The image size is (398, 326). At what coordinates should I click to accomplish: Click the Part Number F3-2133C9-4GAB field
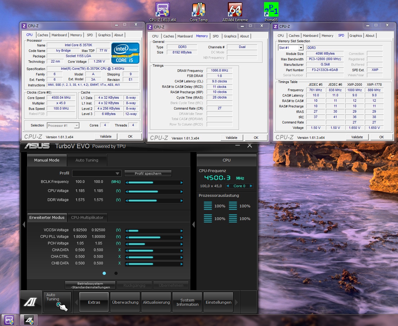coord(325,70)
